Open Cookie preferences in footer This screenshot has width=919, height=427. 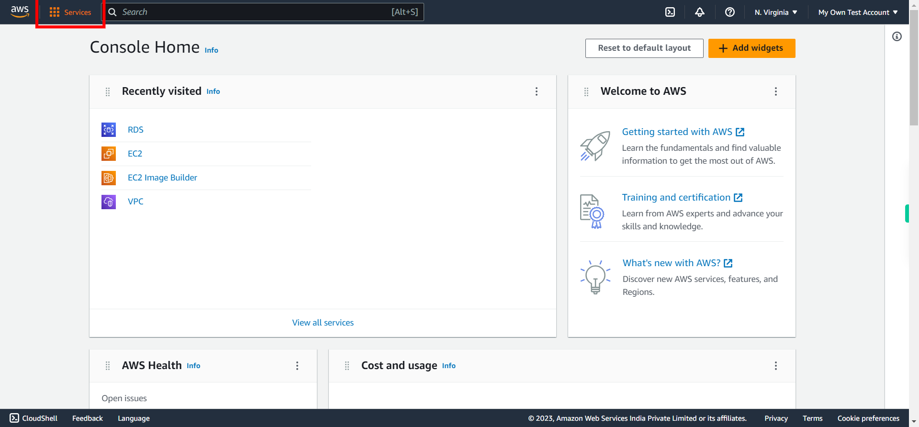(x=868, y=418)
